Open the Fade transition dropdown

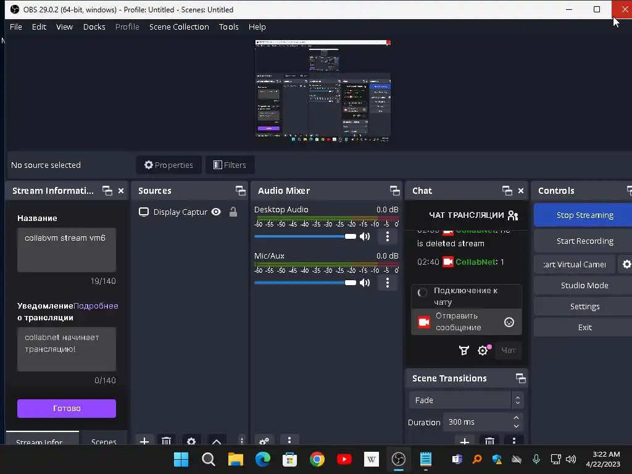(x=467, y=400)
